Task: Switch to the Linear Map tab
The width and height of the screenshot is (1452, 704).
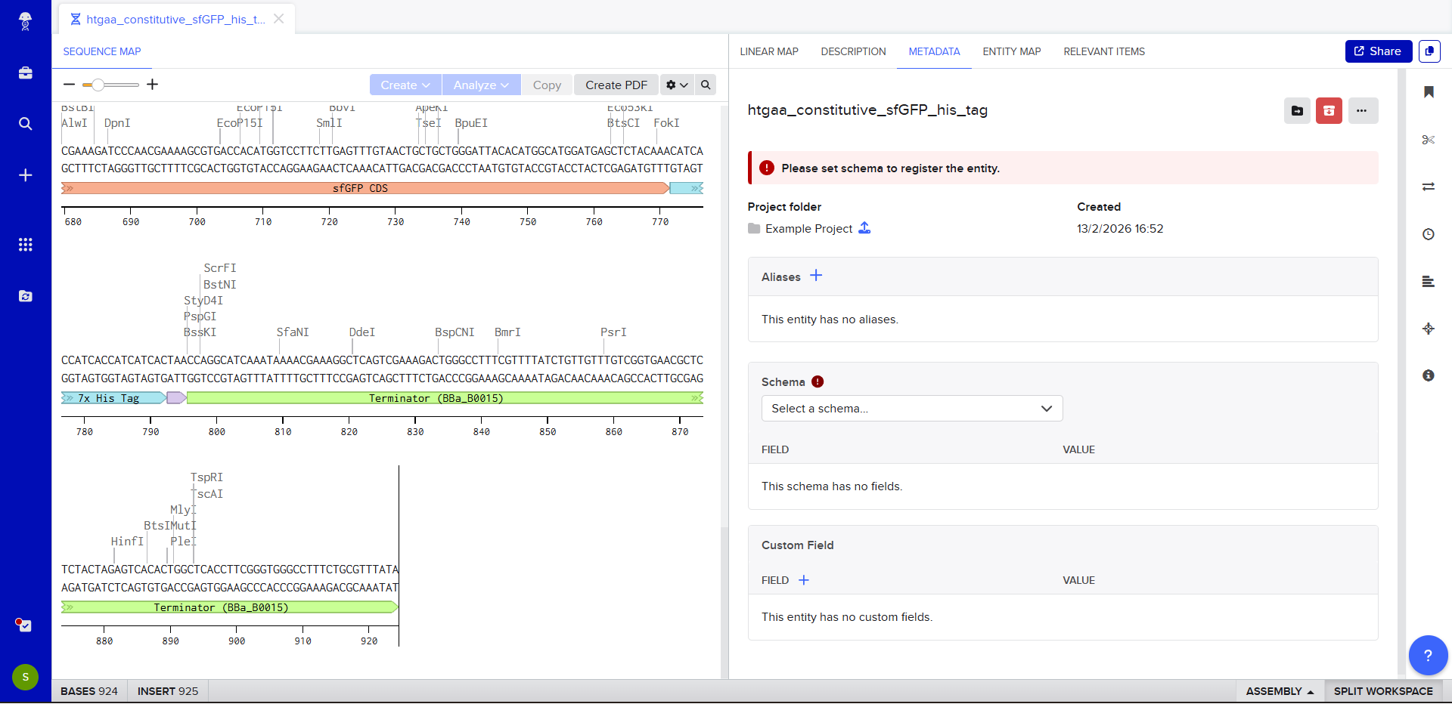Action: 768,51
